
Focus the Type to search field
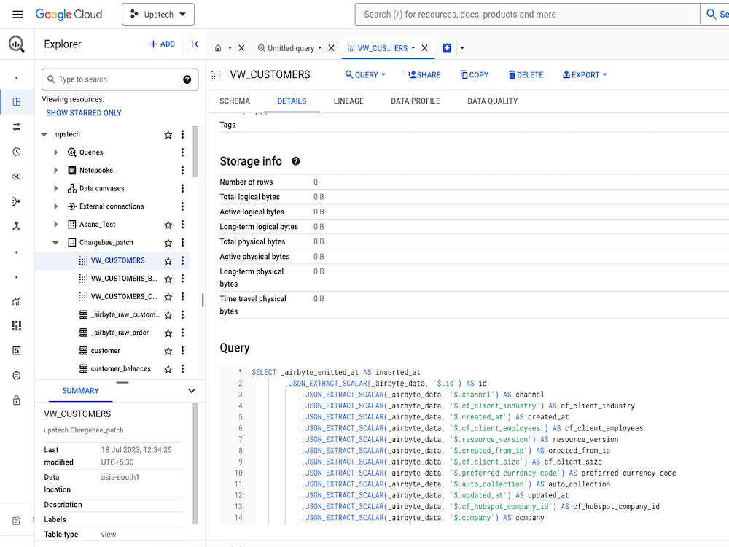coord(120,79)
